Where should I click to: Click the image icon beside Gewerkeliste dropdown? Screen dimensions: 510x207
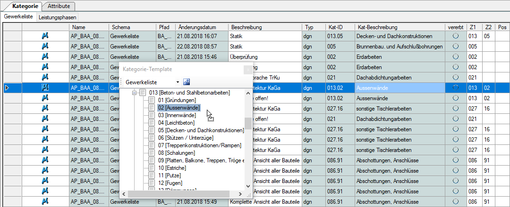pos(187,82)
